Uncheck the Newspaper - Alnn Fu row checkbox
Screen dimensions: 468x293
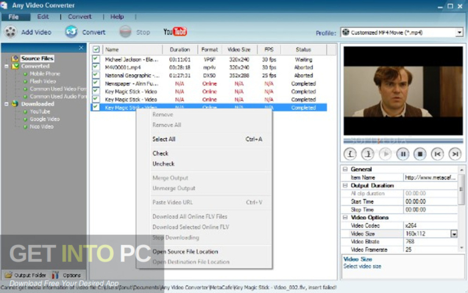click(96, 83)
